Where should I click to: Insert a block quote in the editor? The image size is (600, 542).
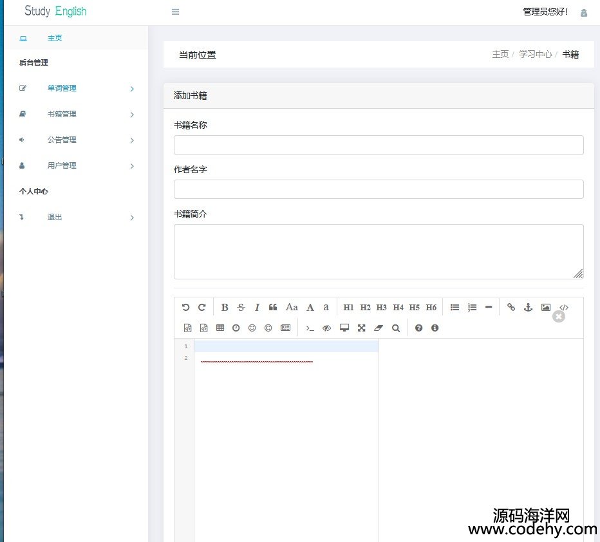pyautogui.click(x=273, y=307)
